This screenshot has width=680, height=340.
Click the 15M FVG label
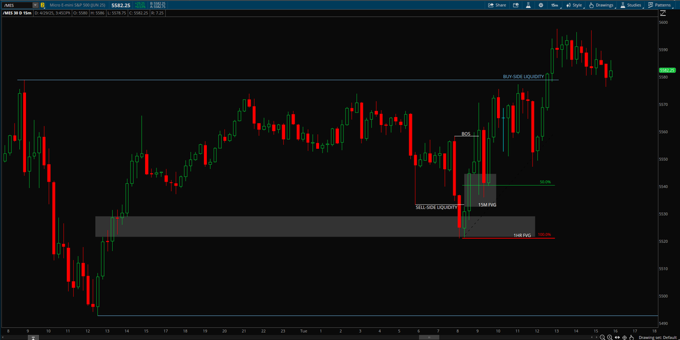tap(487, 205)
